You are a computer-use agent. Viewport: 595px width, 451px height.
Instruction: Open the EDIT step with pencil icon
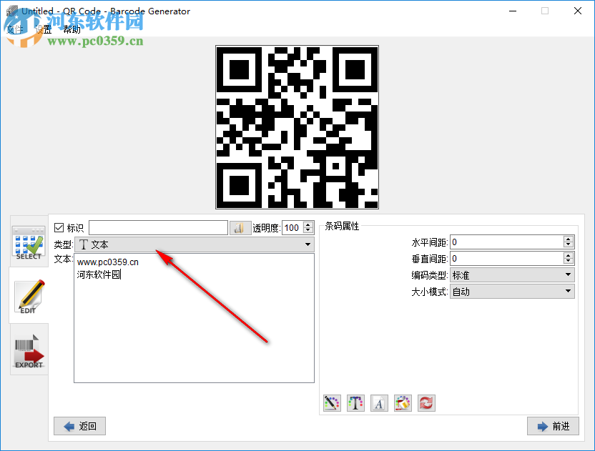coord(29,297)
